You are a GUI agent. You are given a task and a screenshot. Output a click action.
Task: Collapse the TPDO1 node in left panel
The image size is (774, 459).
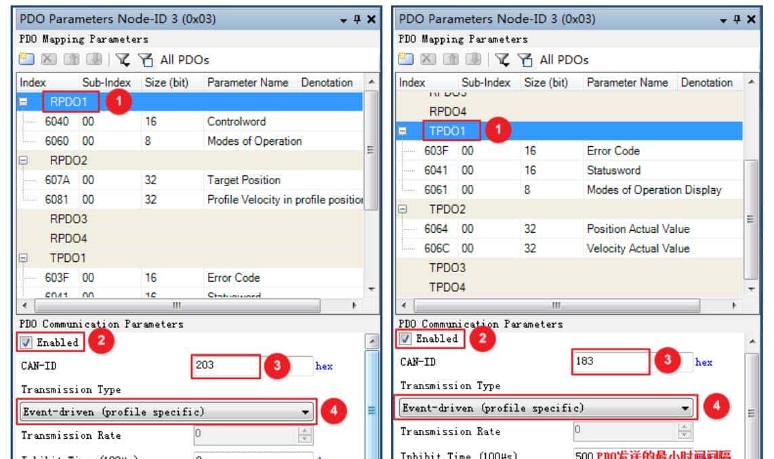(x=23, y=258)
